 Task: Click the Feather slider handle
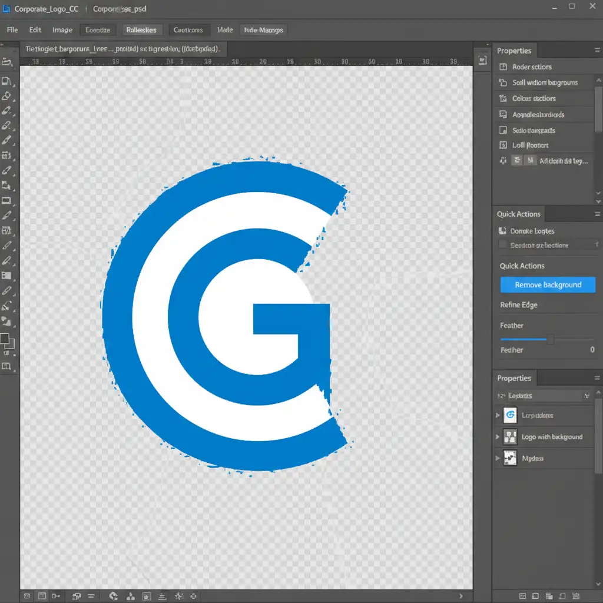click(551, 339)
